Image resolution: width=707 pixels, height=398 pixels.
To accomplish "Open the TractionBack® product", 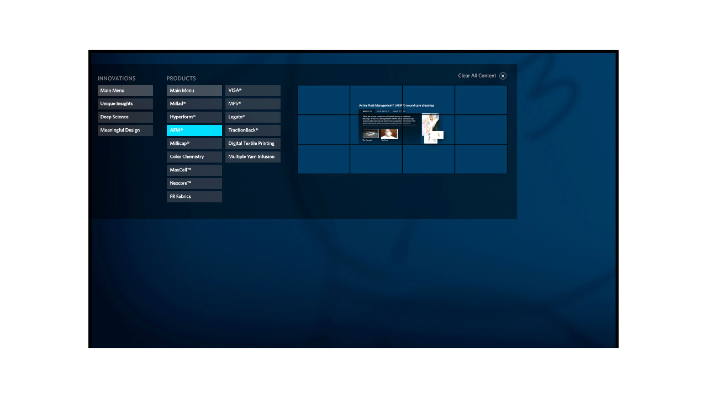I will [x=253, y=130].
